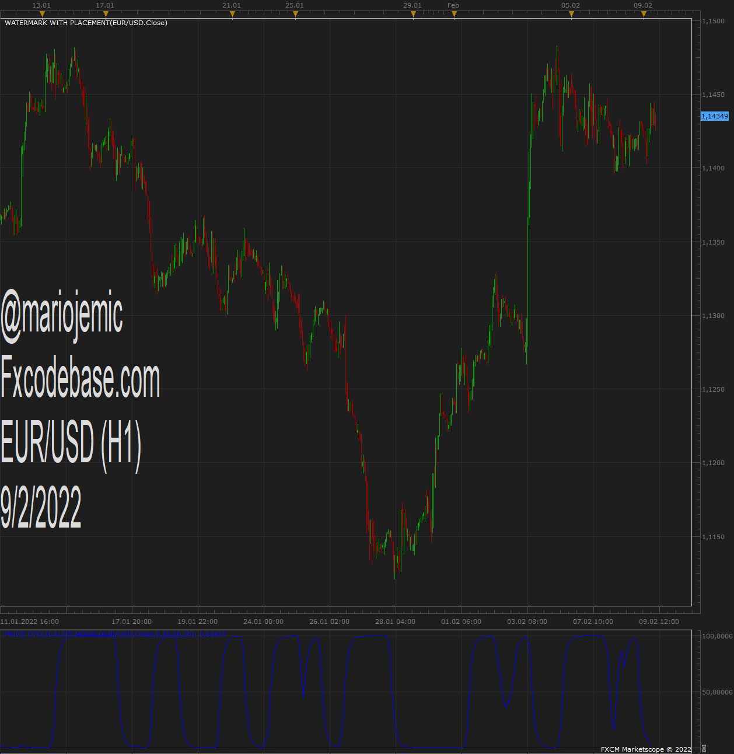Image resolution: width=734 pixels, height=754 pixels.
Task: Click the 1,1250 price axis label
Action: [x=713, y=389]
